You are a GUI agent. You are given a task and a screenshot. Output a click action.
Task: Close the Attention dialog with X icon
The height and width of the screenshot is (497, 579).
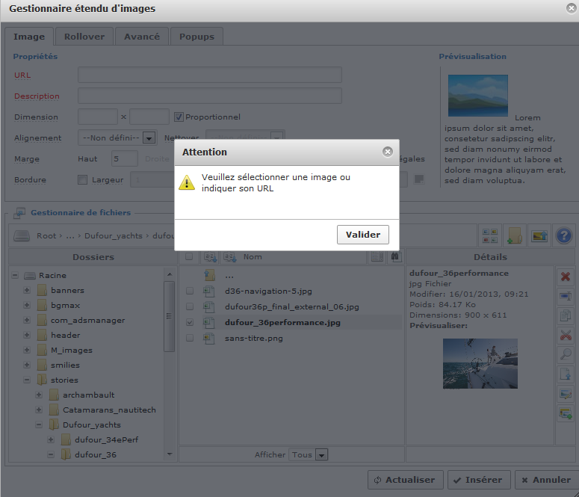[x=387, y=152]
